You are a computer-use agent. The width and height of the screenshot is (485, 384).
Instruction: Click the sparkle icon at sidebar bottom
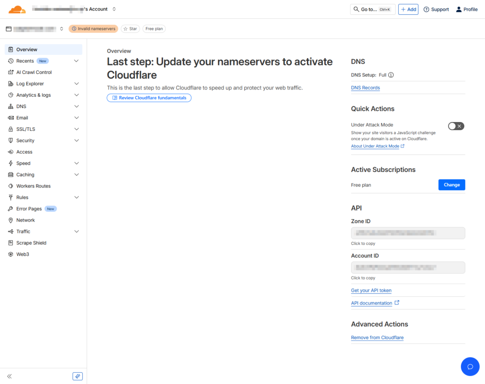coord(78,376)
